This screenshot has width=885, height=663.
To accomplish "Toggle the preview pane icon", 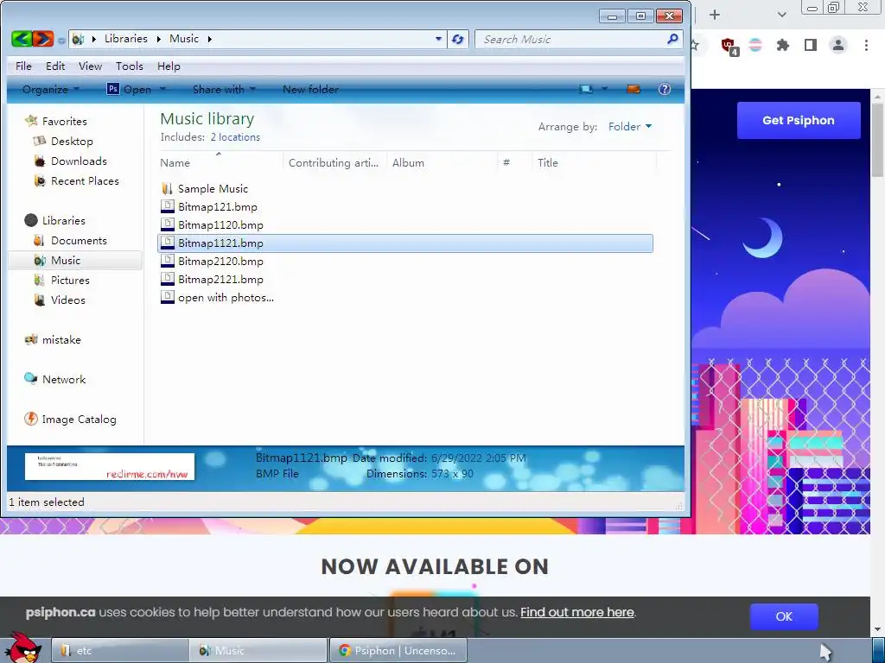I will tap(634, 89).
